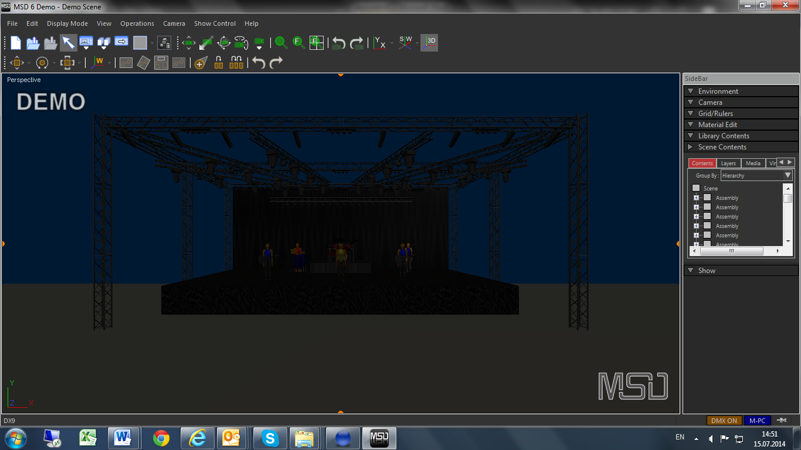Screen dimensions: 801x450
Task: Open the Help menu
Action: pos(252,23)
